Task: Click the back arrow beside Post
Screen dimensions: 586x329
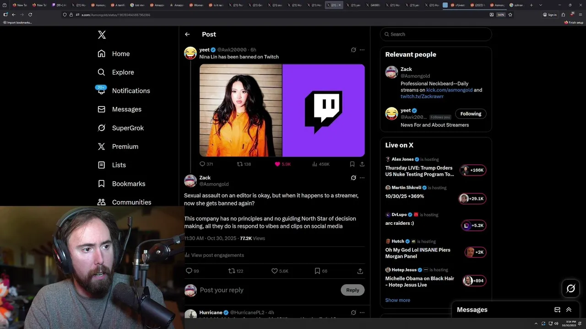Action: point(187,34)
